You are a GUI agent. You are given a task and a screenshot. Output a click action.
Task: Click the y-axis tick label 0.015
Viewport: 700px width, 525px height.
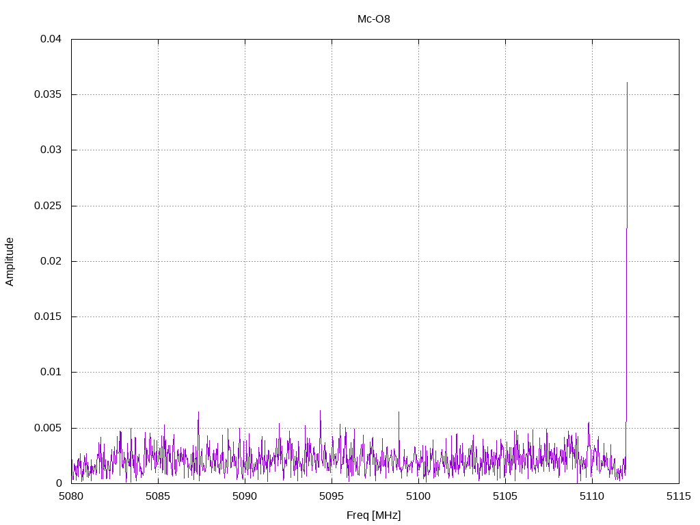pyautogui.click(x=48, y=316)
